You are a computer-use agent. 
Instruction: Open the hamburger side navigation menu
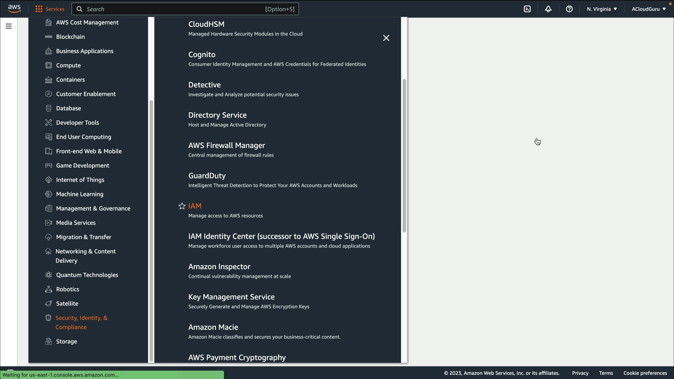pyautogui.click(x=8, y=26)
